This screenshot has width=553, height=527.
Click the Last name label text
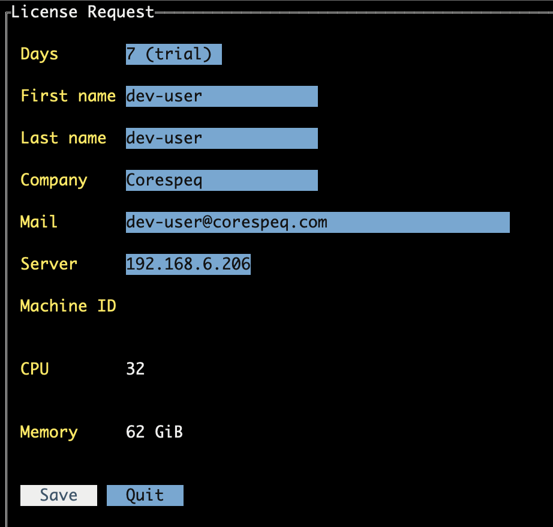tap(63, 138)
